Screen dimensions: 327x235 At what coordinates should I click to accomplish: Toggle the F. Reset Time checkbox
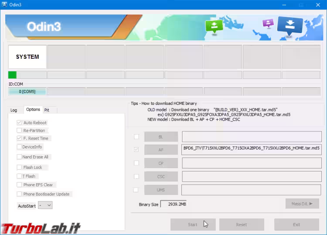[19, 138]
